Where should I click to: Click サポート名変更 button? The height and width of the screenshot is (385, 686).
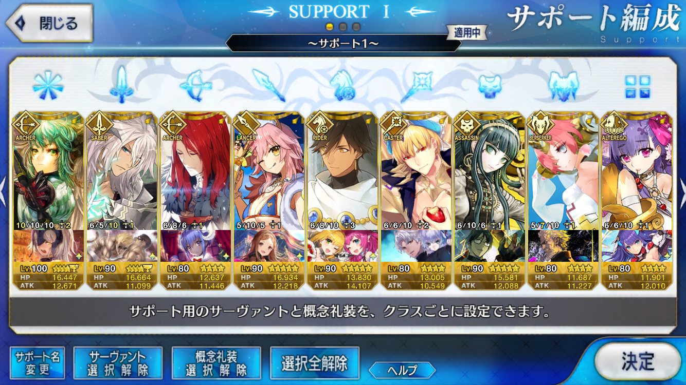37,363
